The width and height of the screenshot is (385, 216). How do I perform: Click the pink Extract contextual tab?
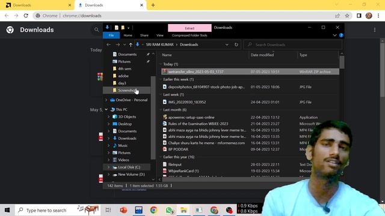189,28
